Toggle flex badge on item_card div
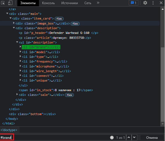Screen dimensions: 165x141 pyautogui.click(x=59, y=19)
